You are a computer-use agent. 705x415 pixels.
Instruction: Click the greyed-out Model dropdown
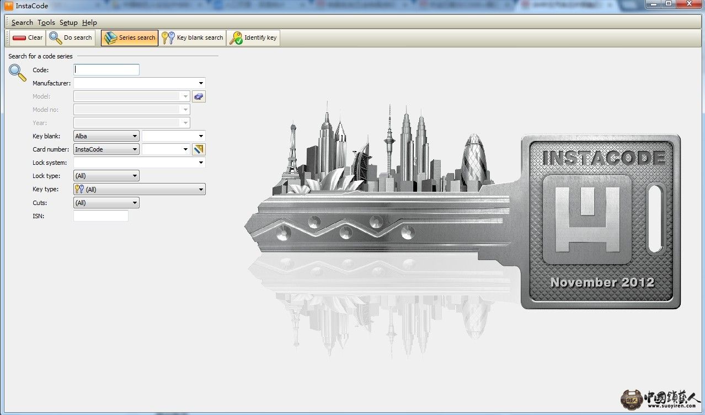click(x=132, y=96)
